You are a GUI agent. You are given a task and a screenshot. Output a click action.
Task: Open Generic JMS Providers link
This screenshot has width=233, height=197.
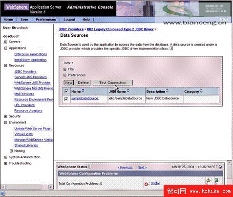[31, 77]
